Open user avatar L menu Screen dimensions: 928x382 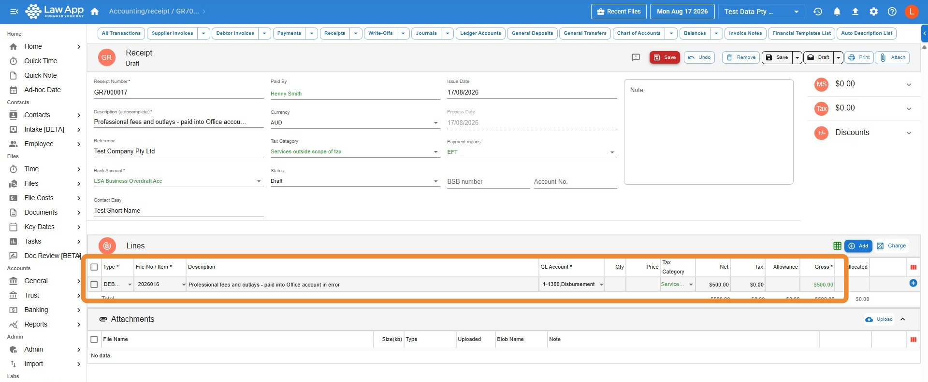click(912, 12)
